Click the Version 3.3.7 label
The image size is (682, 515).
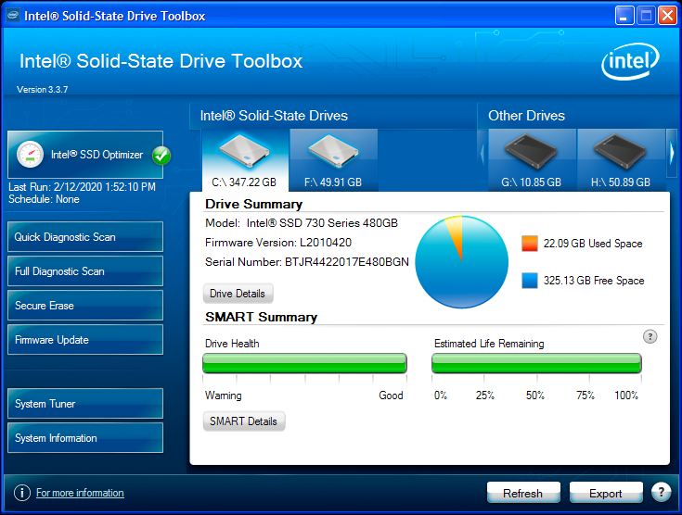point(42,90)
